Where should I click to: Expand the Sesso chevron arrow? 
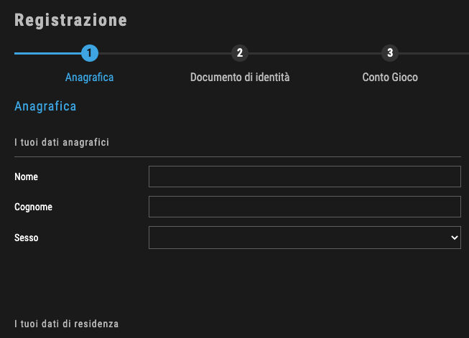point(455,238)
